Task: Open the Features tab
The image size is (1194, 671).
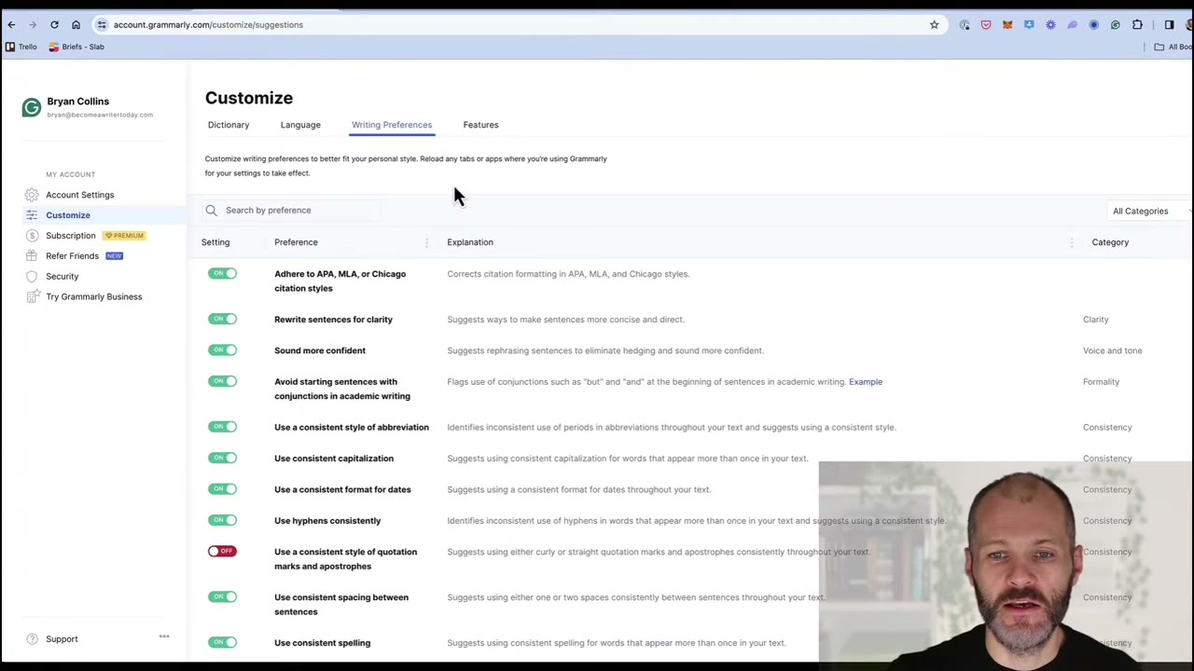Action: click(x=480, y=125)
